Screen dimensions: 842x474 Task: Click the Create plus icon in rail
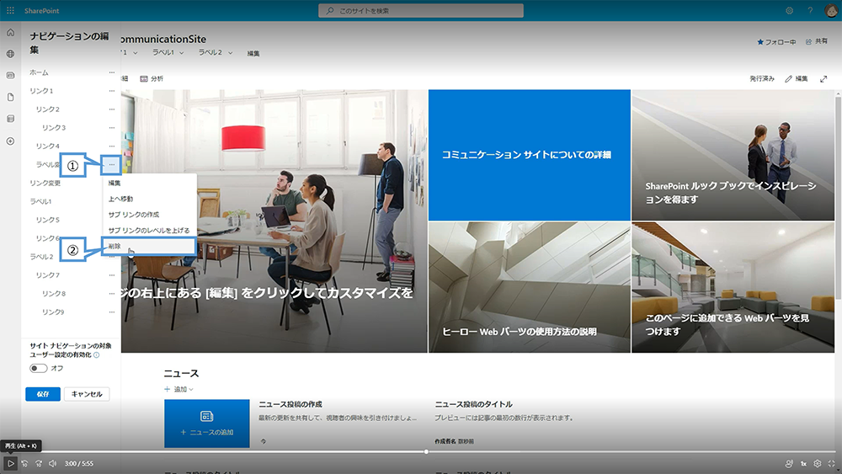(10, 141)
